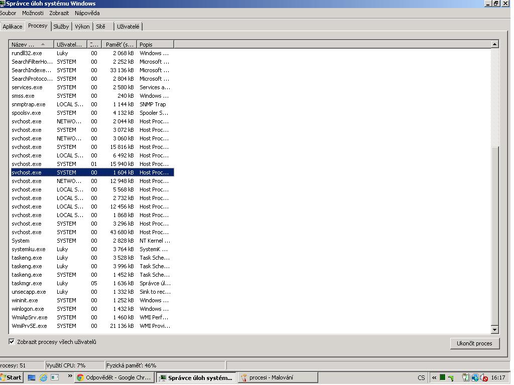Open the Start menu
This screenshot has width=514, height=385.
pos(11,377)
